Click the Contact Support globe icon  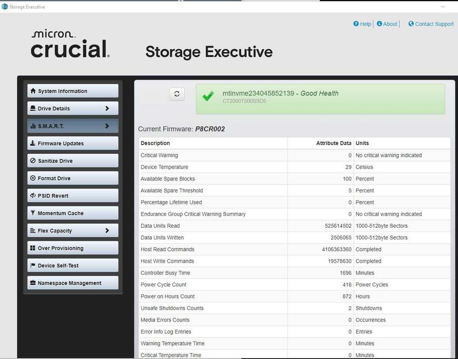click(411, 24)
